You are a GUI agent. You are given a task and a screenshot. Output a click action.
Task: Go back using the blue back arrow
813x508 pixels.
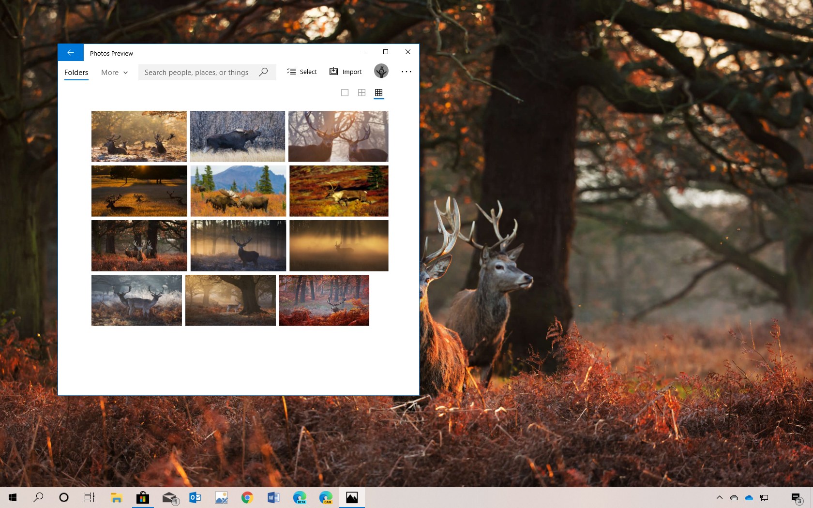click(71, 53)
